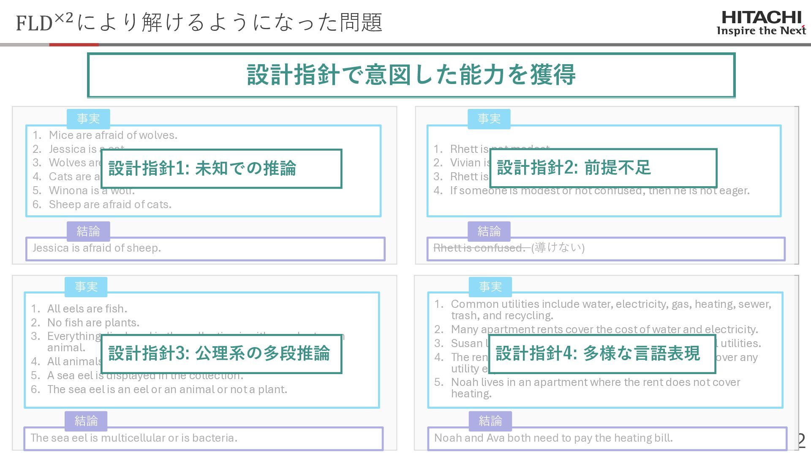Click the top-left 結論 tag
The height and width of the screenshot is (456, 811).
[88, 231]
